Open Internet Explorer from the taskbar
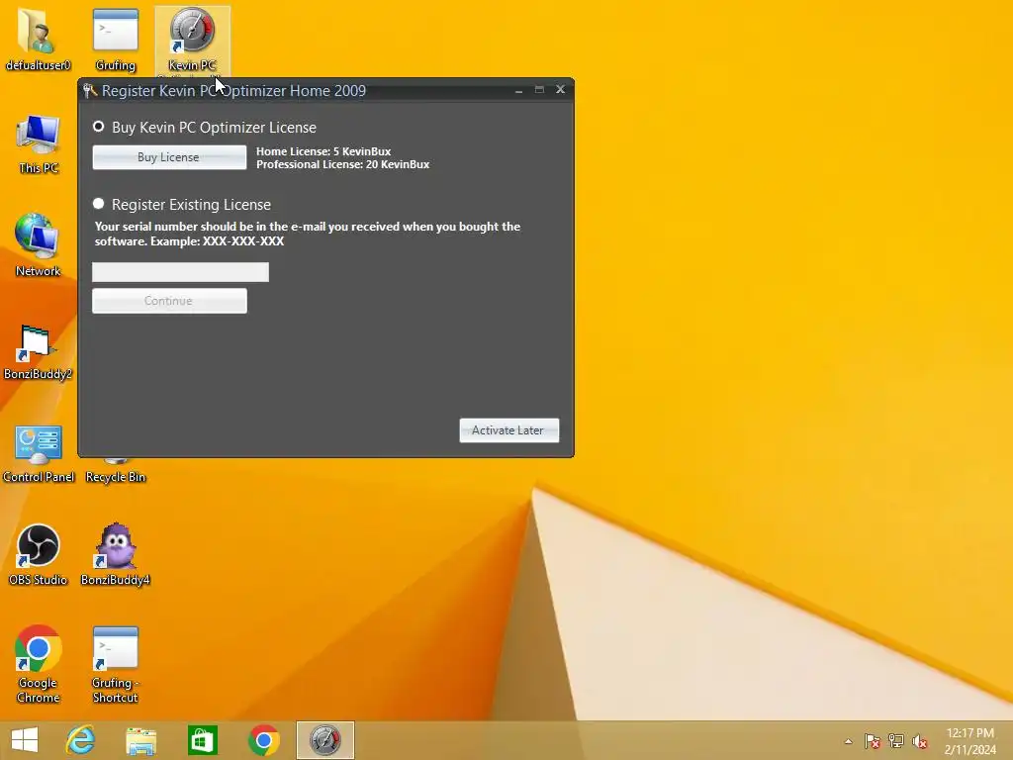This screenshot has height=760, width=1013. click(81, 740)
